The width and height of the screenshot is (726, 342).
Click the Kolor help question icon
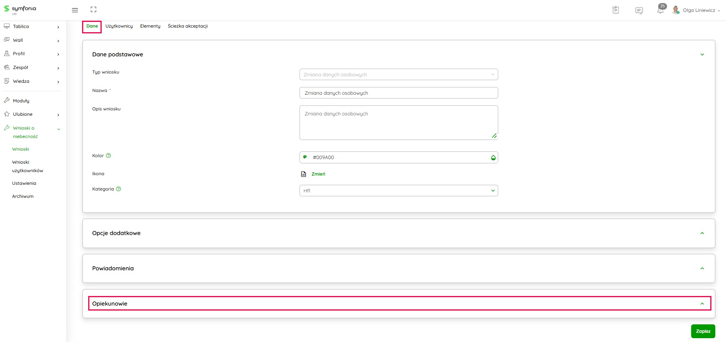[109, 156]
